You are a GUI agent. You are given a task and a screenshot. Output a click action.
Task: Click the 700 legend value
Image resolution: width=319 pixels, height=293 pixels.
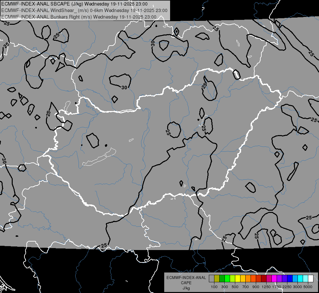tap(246, 287)
